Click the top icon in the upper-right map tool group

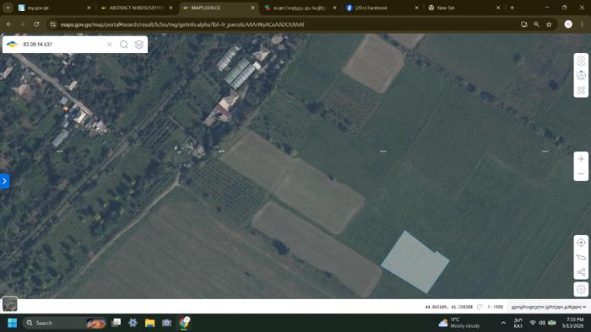click(581, 60)
